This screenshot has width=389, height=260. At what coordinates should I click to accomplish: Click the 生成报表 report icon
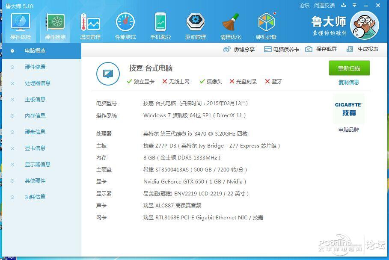350,49
